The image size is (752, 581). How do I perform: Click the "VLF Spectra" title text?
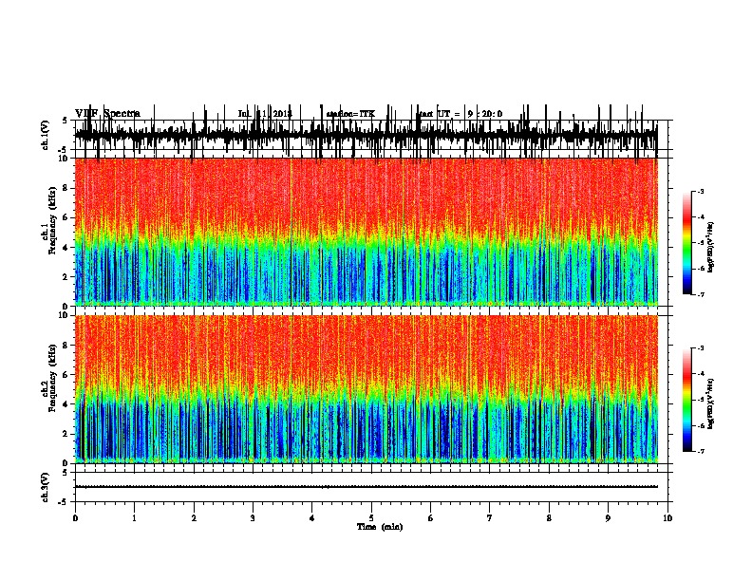[107, 113]
